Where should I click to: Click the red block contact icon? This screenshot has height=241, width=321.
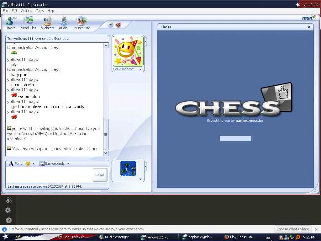[x=118, y=25]
